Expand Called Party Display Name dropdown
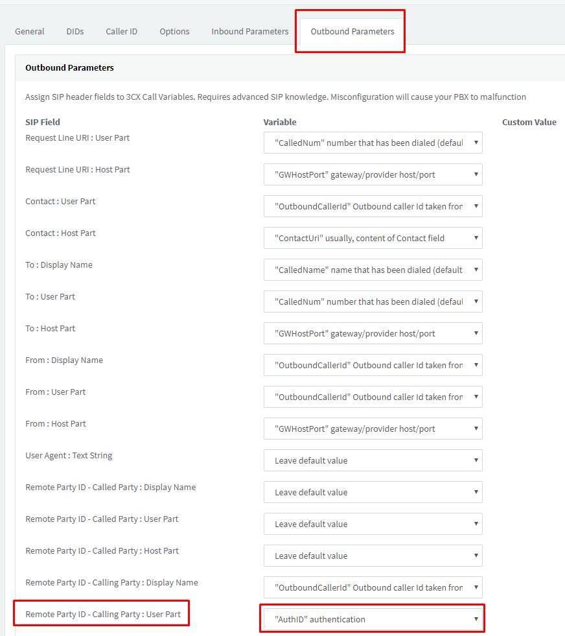 373,492
